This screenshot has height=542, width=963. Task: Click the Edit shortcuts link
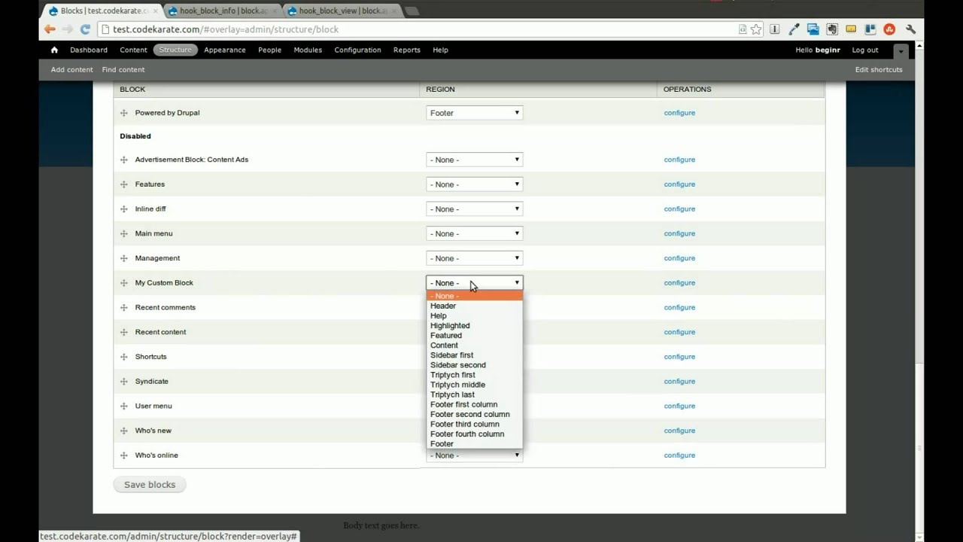click(879, 69)
